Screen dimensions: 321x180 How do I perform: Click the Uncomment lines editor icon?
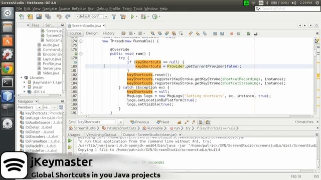(x=255, y=33)
